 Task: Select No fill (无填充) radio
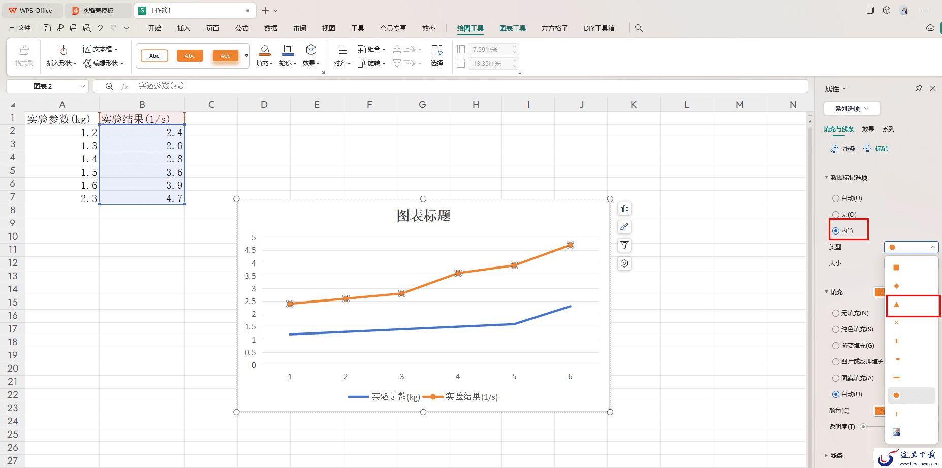coord(836,313)
